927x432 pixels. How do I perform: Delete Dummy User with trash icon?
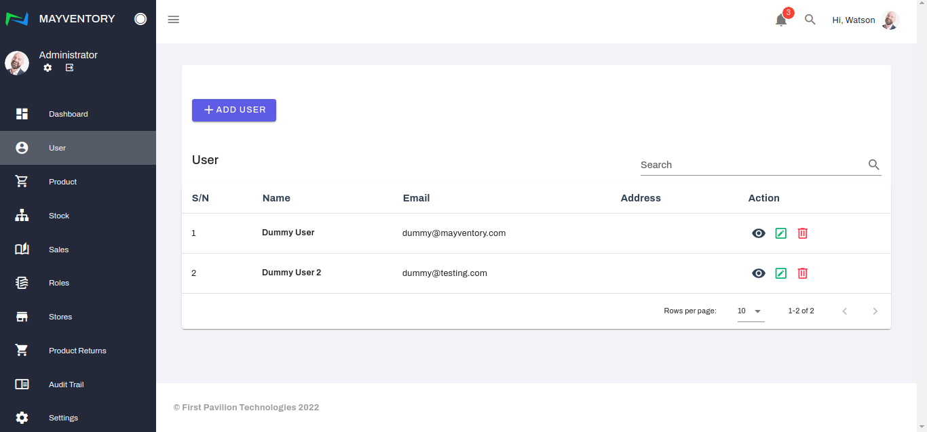click(802, 233)
